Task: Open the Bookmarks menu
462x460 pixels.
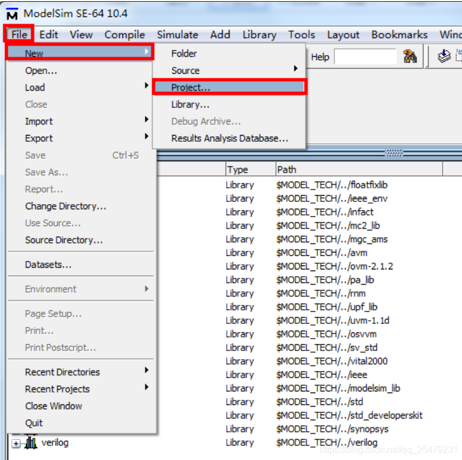Action: [x=399, y=35]
